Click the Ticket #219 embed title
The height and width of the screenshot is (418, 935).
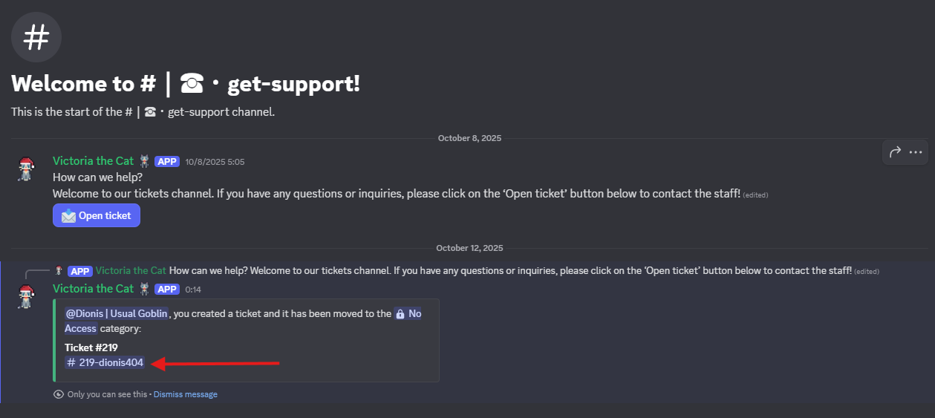point(91,347)
